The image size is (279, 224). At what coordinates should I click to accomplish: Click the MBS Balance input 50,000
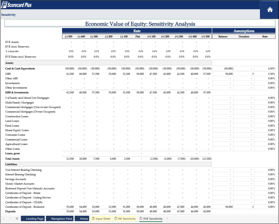coord(223,74)
